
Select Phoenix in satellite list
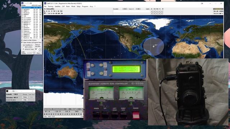pos(31,13)
